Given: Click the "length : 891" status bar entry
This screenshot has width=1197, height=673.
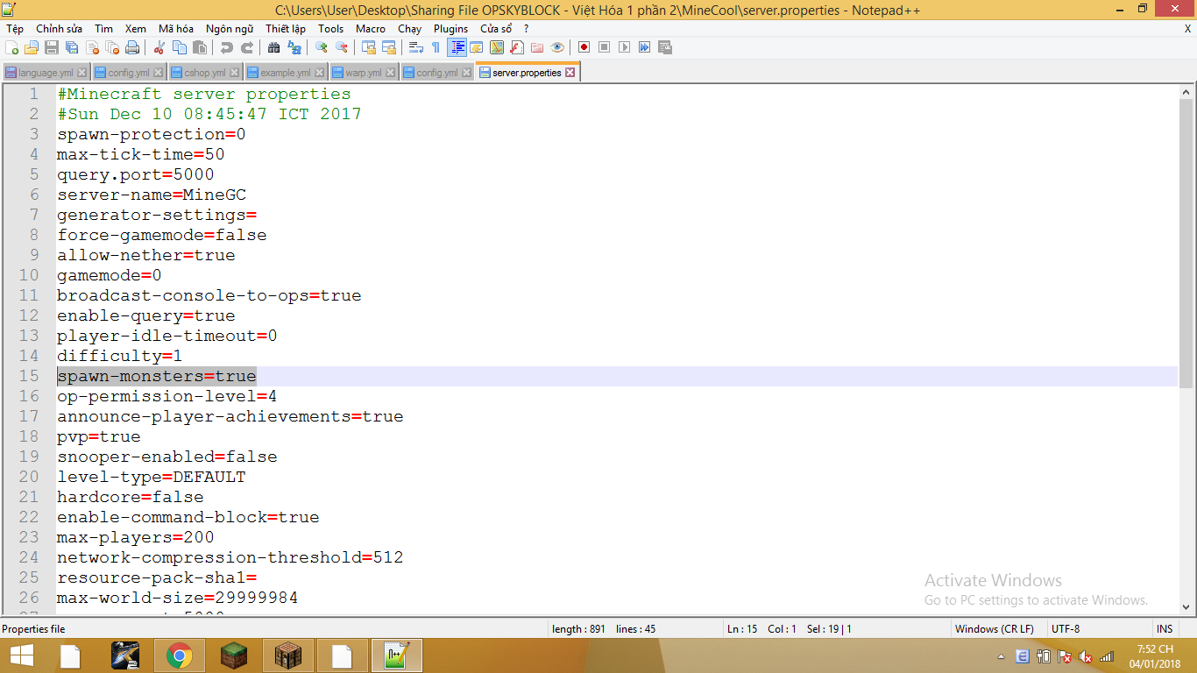Looking at the screenshot, I should point(579,629).
